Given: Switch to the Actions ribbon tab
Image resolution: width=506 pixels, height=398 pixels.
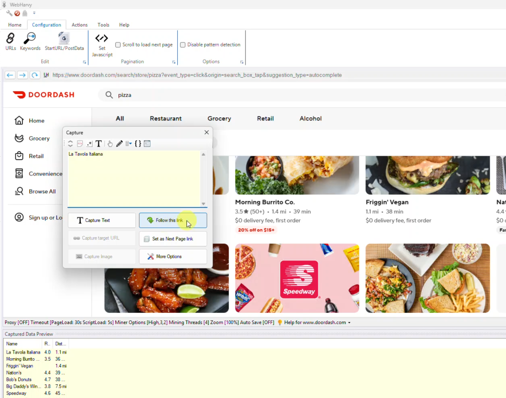Looking at the screenshot, I should 80,24.
